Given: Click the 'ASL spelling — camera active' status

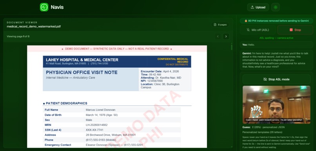Looking at the screenshot, I should click(276, 38).
